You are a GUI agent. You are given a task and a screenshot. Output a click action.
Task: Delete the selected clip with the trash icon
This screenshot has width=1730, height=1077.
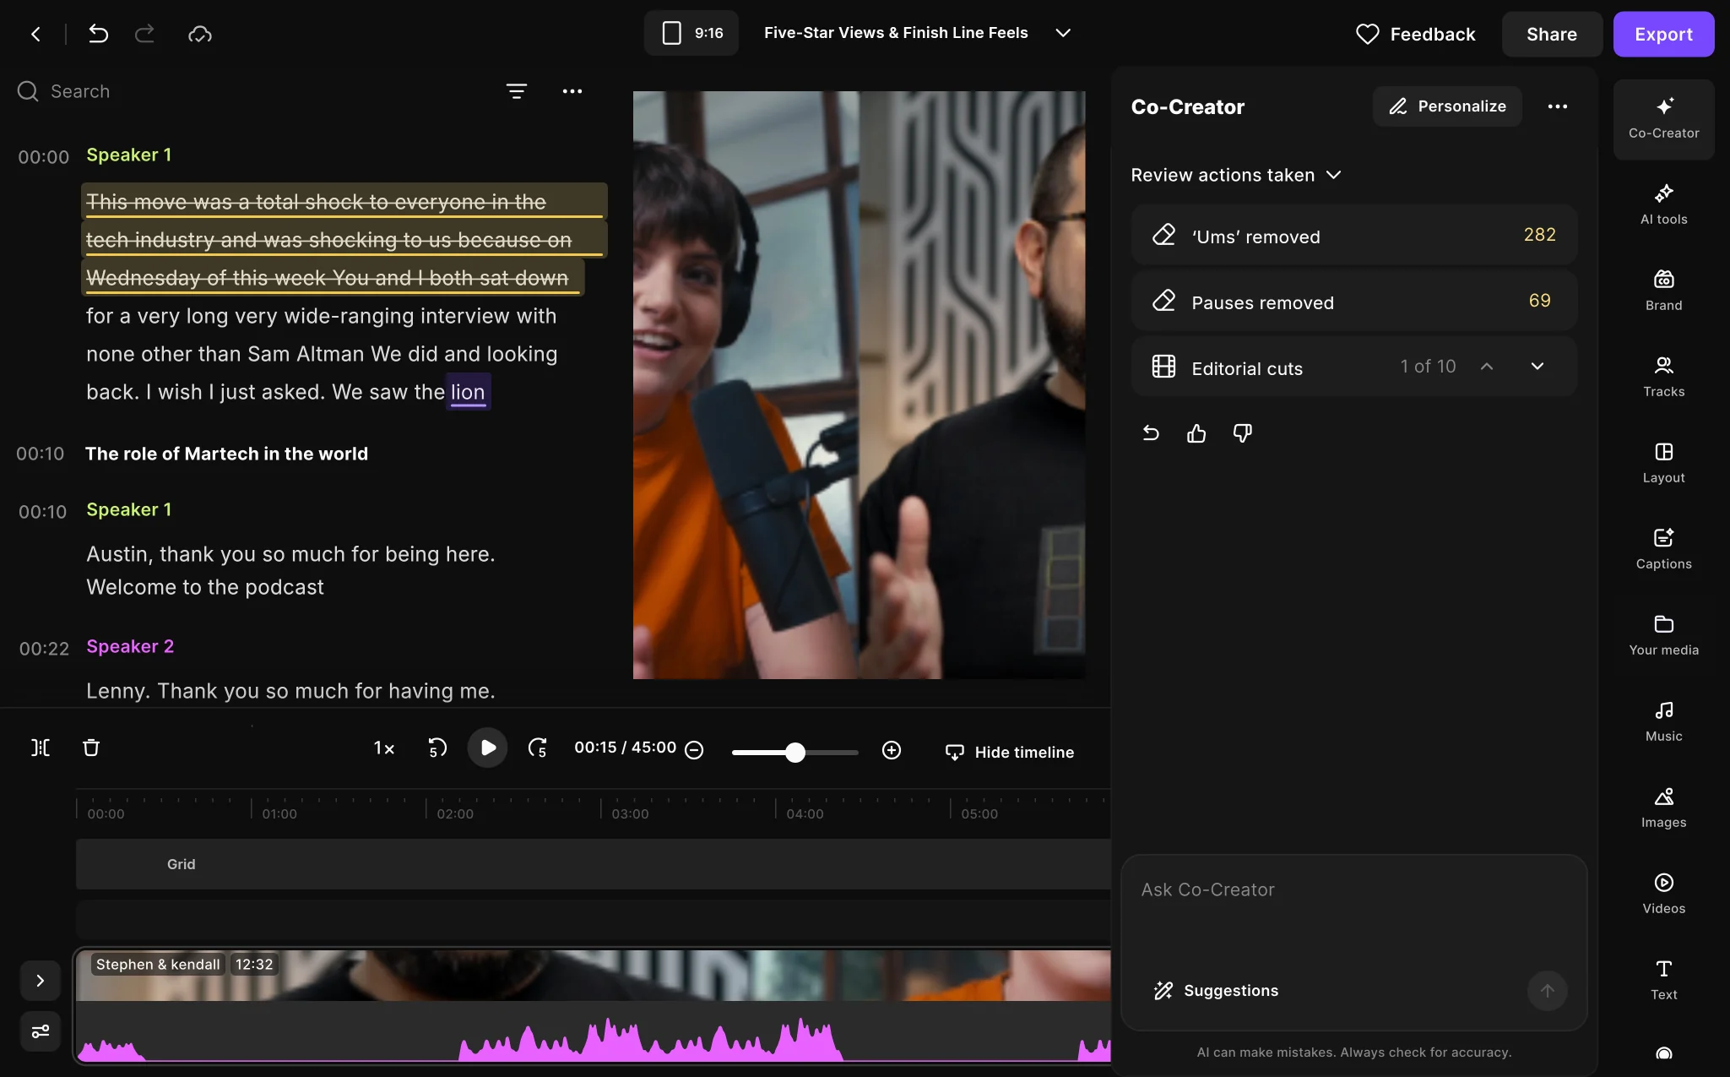click(91, 748)
